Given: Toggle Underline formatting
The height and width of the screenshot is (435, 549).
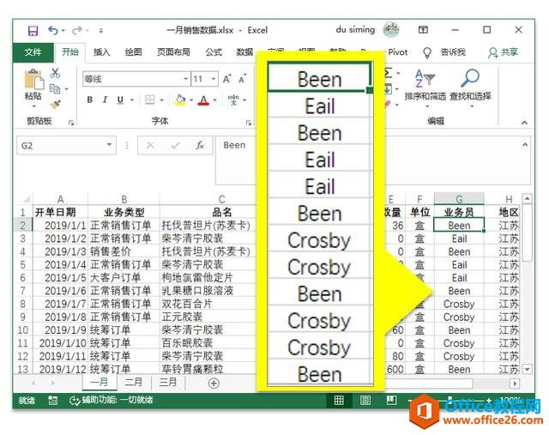Looking at the screenshot, I should coord(120,100).
